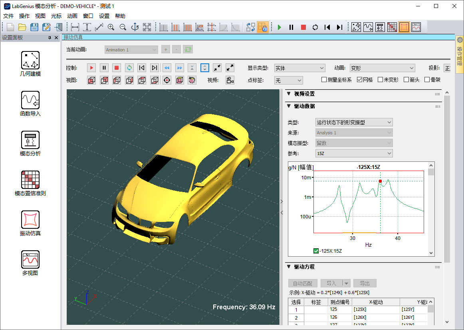464x330 pixels.
Task: Collapse the 驱动数据 section triangle
Action: click(x=289, y=106)
